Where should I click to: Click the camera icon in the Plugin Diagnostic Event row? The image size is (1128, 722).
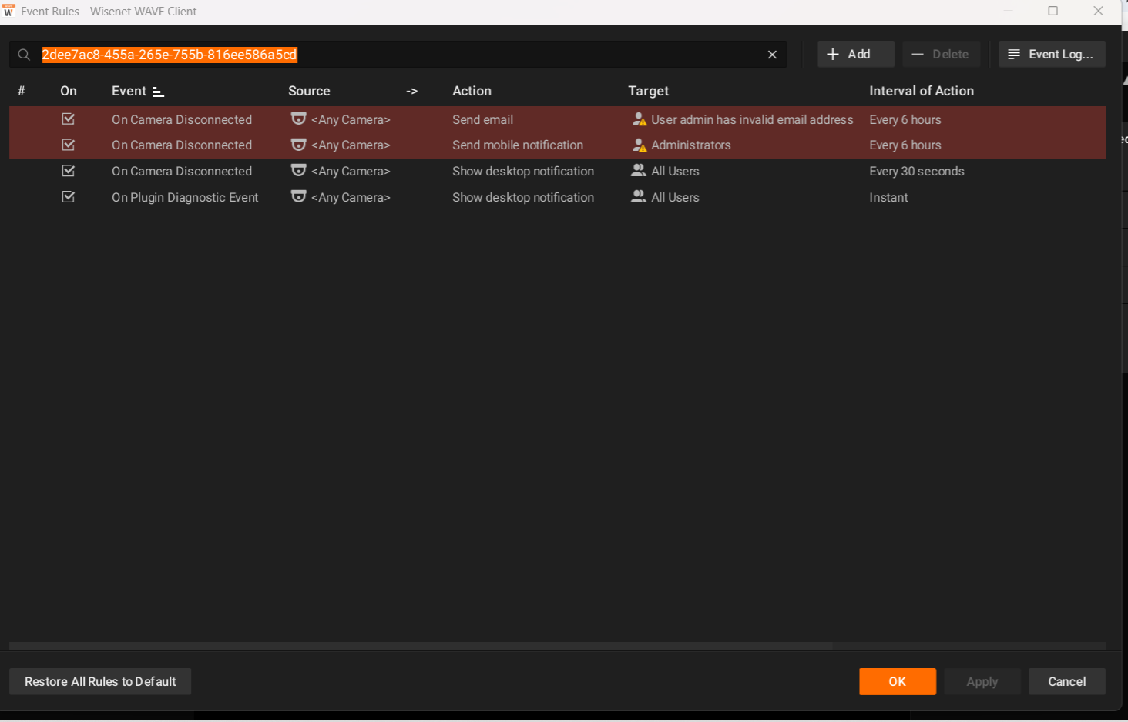pyautogui.click(x=298, y=197)
